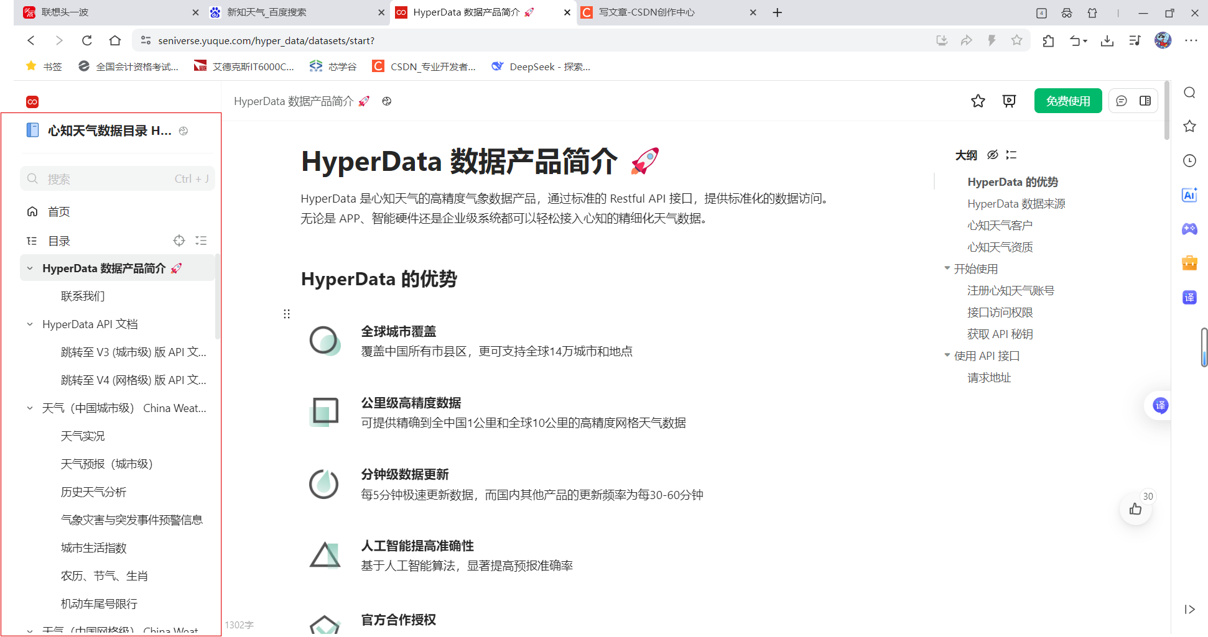Viewport: 1208px width, 637px height.
Task: Switch to 新知天气_百度搜索 browser tab
Action: pyautogui.click(x=297, y=12)
